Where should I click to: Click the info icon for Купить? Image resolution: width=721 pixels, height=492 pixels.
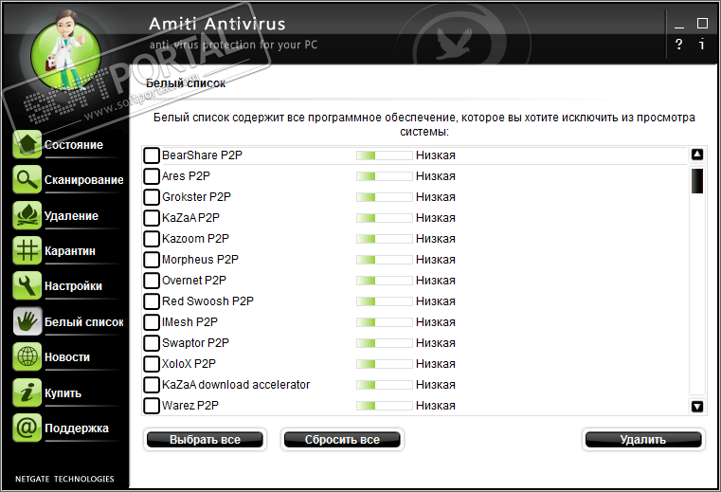click(x=27, y=392)
